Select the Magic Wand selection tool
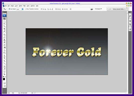 (x=5, y=26)
